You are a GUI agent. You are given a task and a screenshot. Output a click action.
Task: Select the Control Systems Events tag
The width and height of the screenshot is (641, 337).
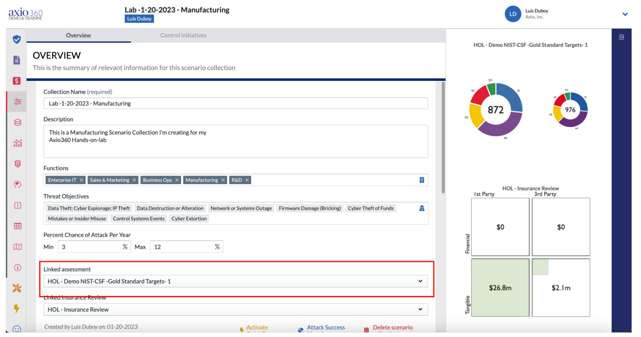139,219
